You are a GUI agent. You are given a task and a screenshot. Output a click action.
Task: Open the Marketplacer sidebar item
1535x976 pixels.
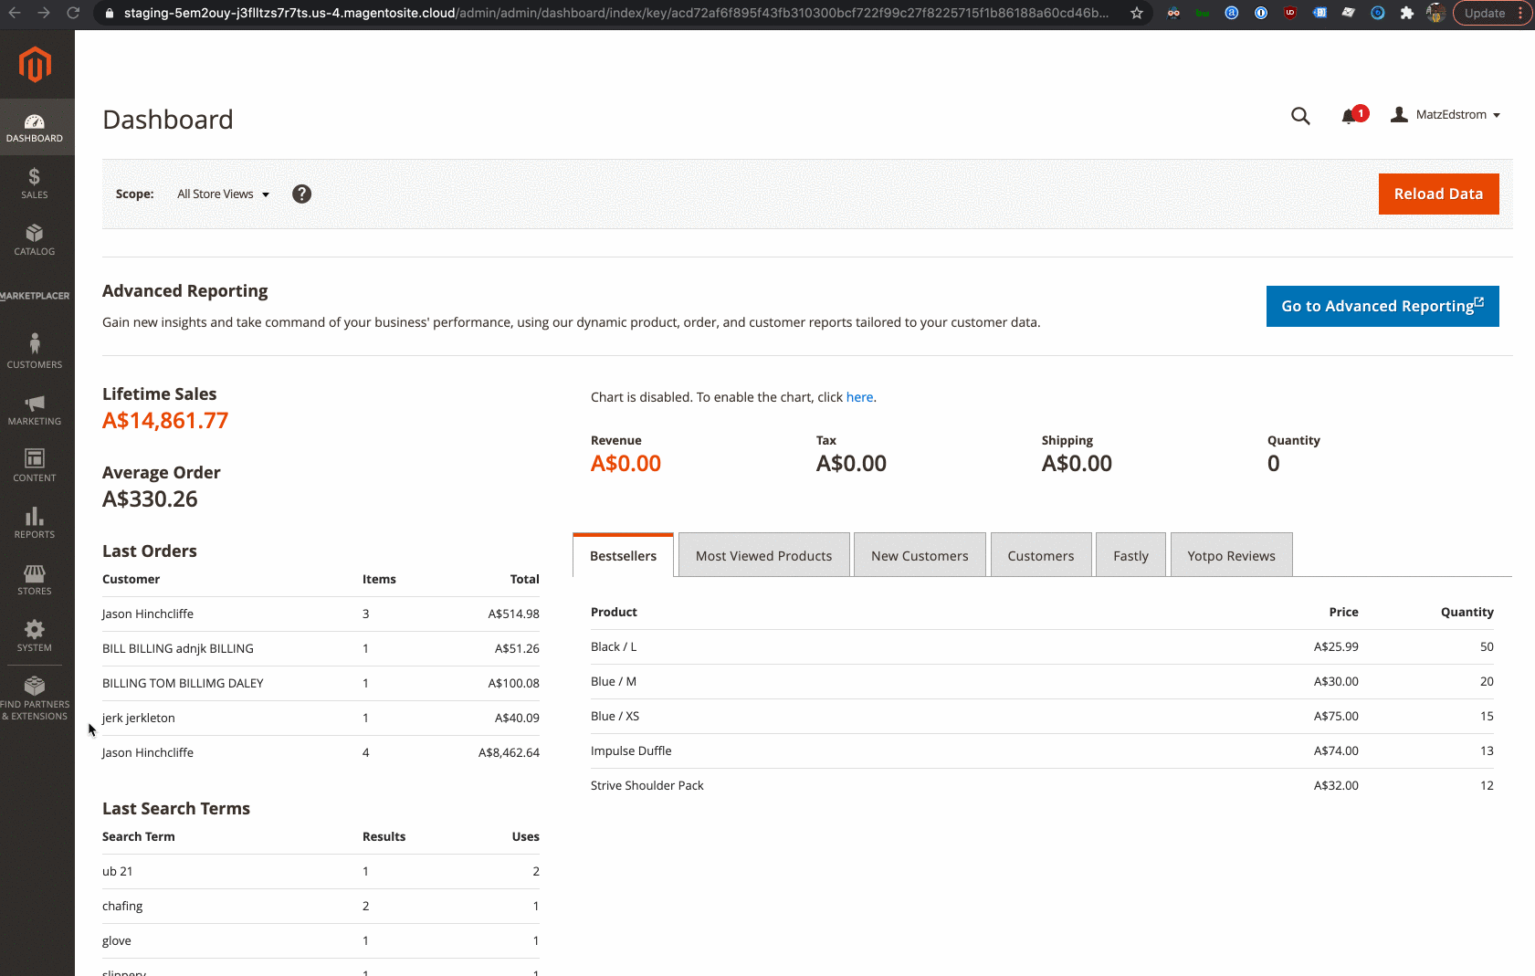tap(35, 296)
